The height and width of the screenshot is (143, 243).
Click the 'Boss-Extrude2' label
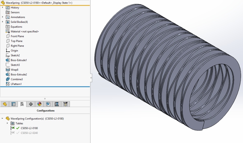(x=19, y=75)
